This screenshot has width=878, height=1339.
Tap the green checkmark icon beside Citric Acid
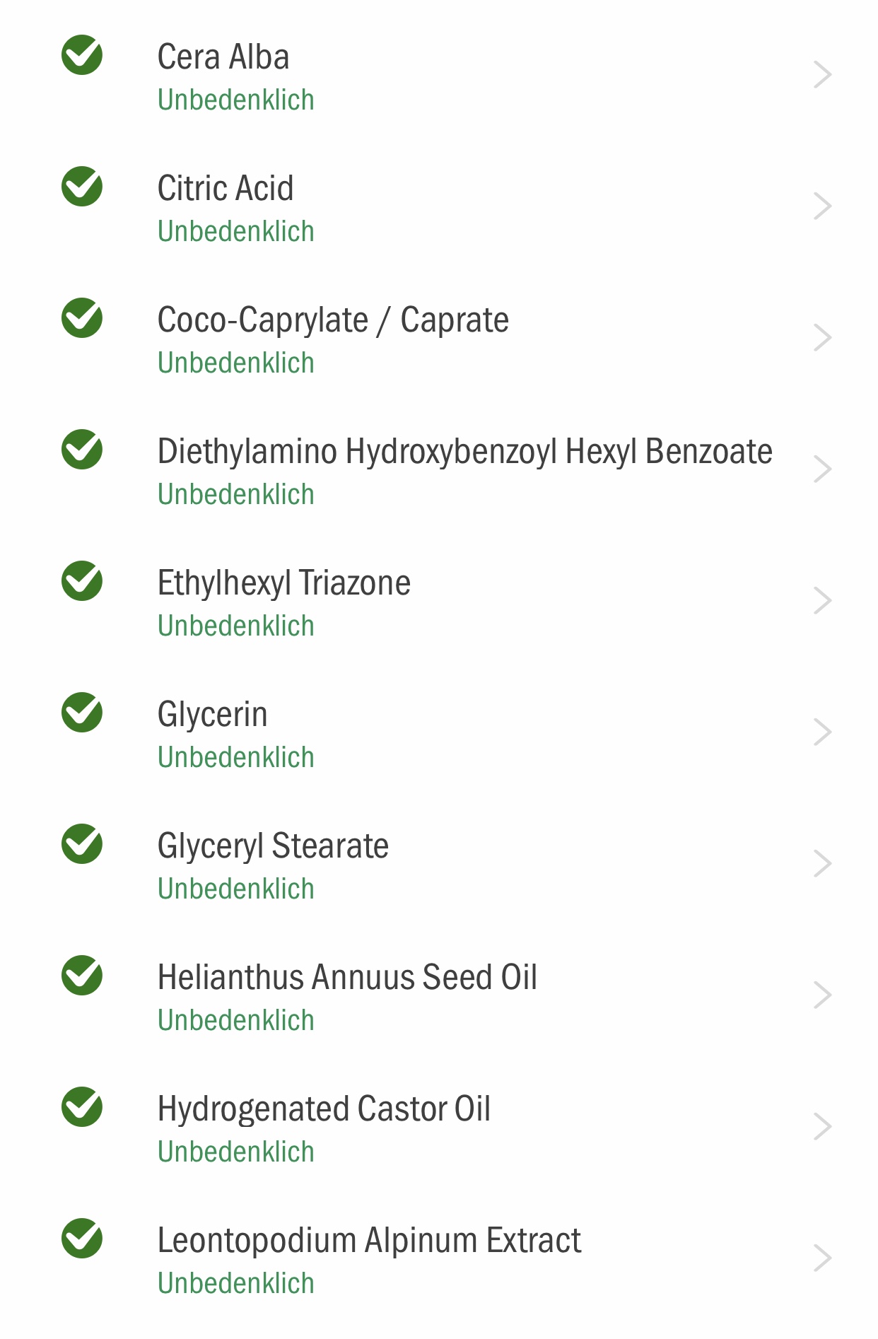tap(82, 186)
